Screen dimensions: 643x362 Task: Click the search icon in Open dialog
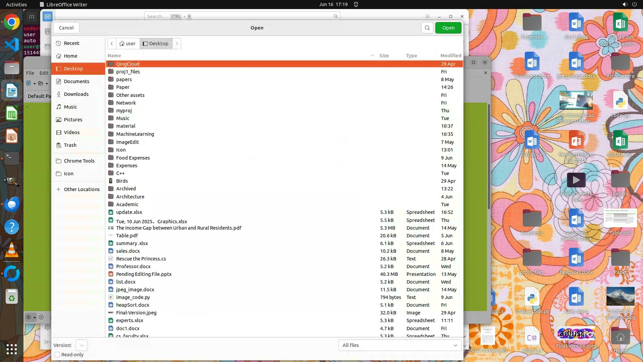pyautogui.click(x=427, y=28)
